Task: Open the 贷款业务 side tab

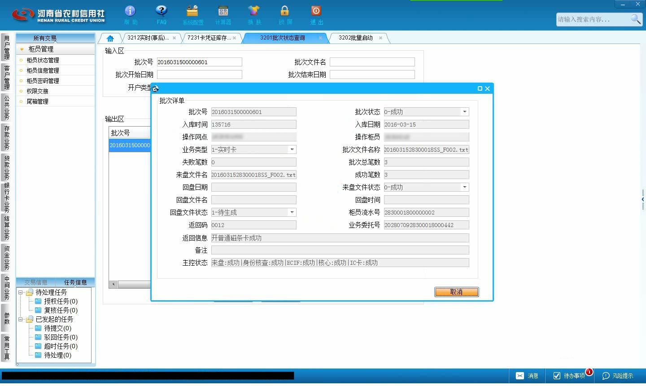Action: point(7,167)
